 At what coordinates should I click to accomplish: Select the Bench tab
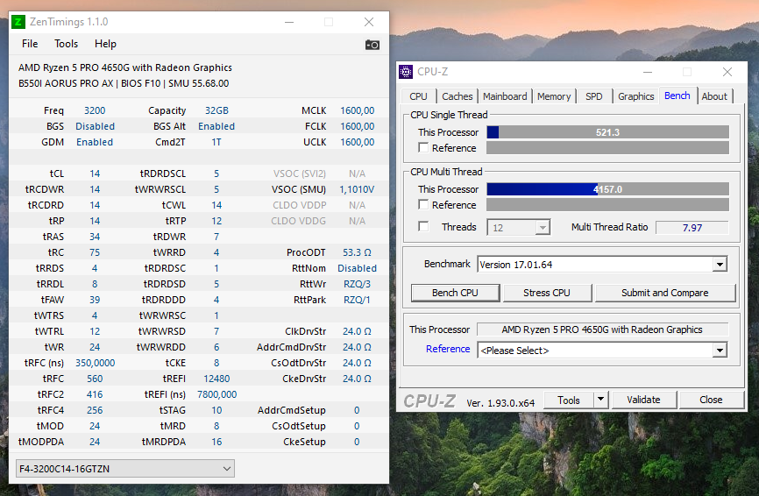point(677,96)
